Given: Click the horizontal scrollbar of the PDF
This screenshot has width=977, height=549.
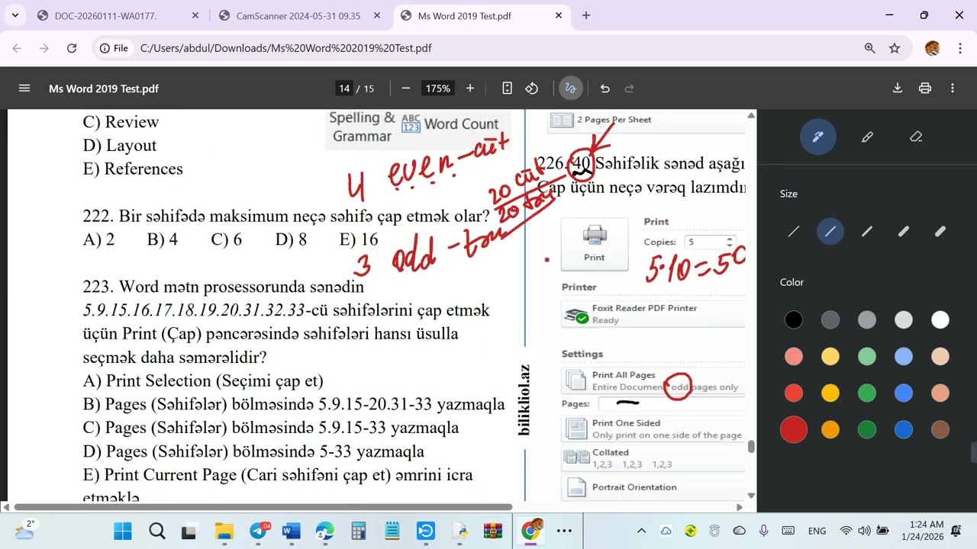Looking at the screenshot, I should tap(263, 507).
